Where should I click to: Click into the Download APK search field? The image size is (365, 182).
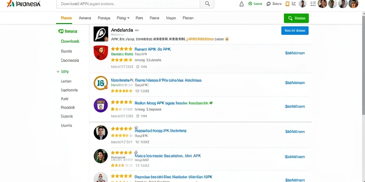tap(128, 4)
